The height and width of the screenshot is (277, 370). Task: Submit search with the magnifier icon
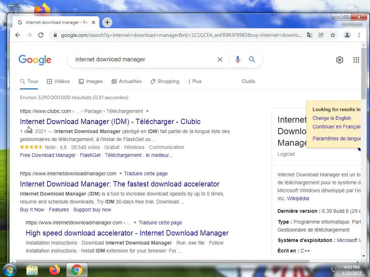point(252,60)
